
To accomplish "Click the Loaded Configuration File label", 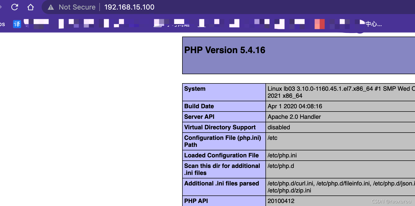I will (x=221, y=155).
